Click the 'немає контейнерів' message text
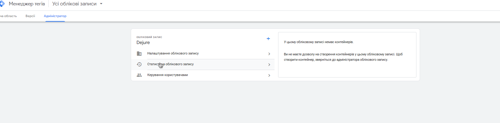Screen dimensions: 500x123 pyautogui.click(x=318, y=42)
